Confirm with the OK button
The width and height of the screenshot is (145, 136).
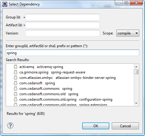(x=96, y=126)
